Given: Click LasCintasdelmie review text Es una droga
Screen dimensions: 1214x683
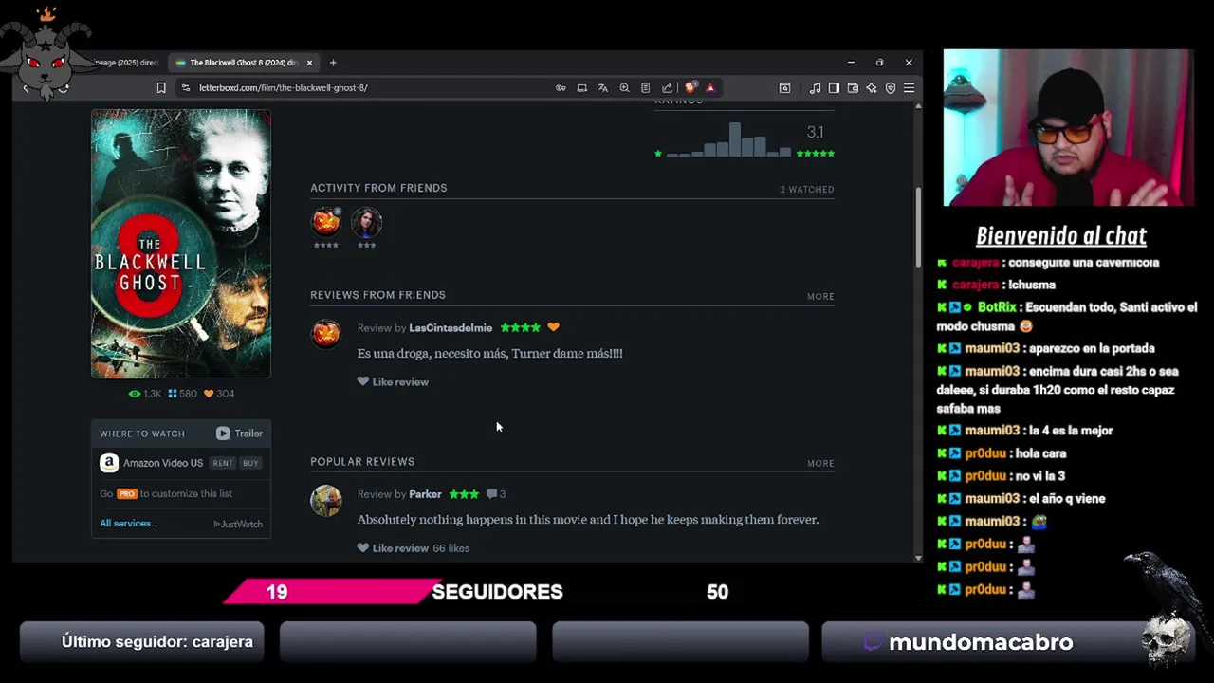Looking at the screenshot, I should (489, 354).
